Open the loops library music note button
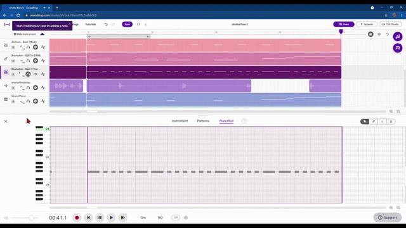The width and height of the screenshot is (406, 228). (398, 37)
